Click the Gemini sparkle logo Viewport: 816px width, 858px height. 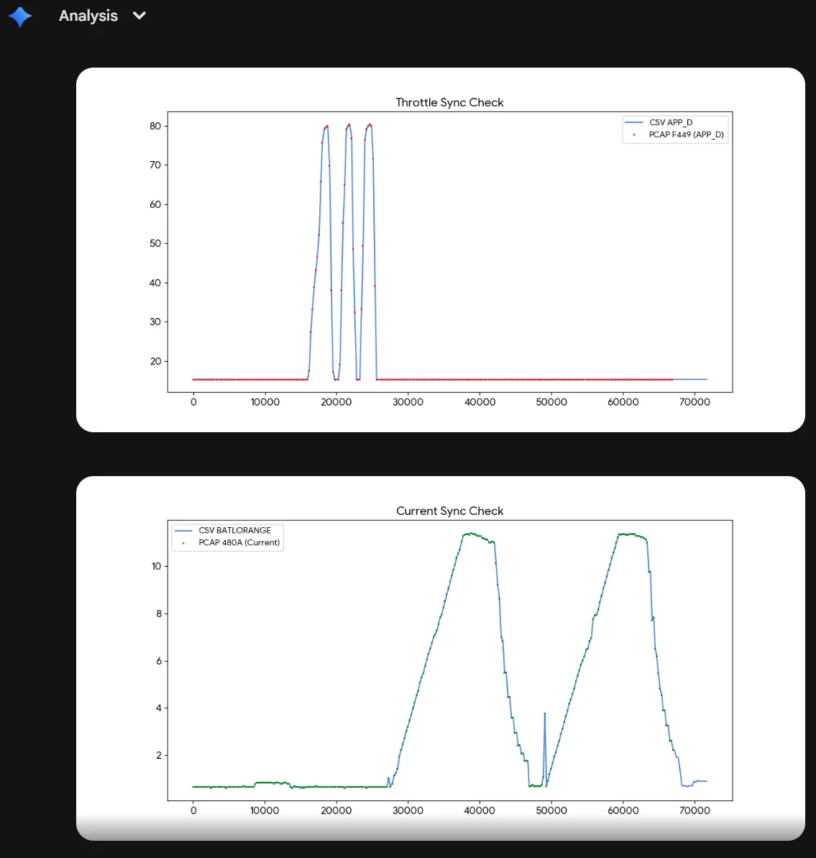20,17
